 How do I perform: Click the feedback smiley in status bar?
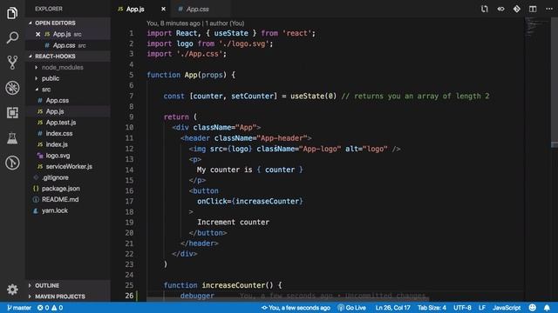533,308
